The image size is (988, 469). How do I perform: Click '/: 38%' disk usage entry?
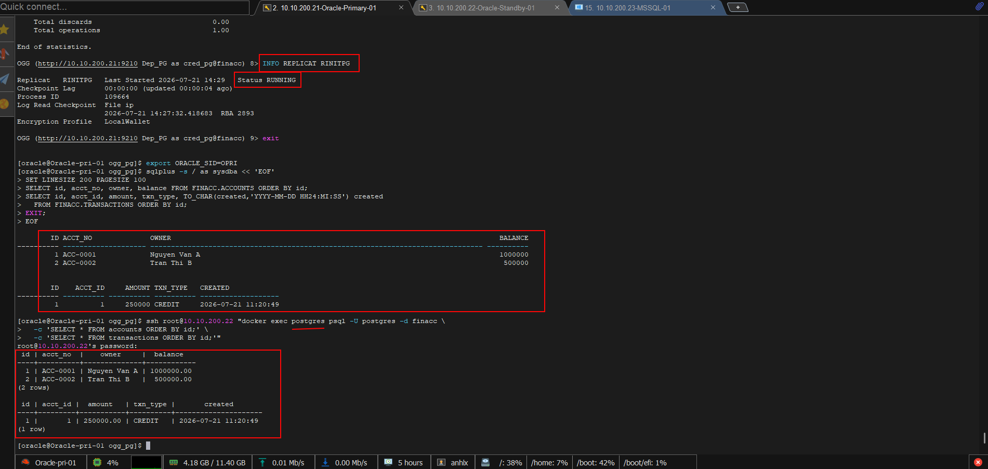(x=510, y=463)
